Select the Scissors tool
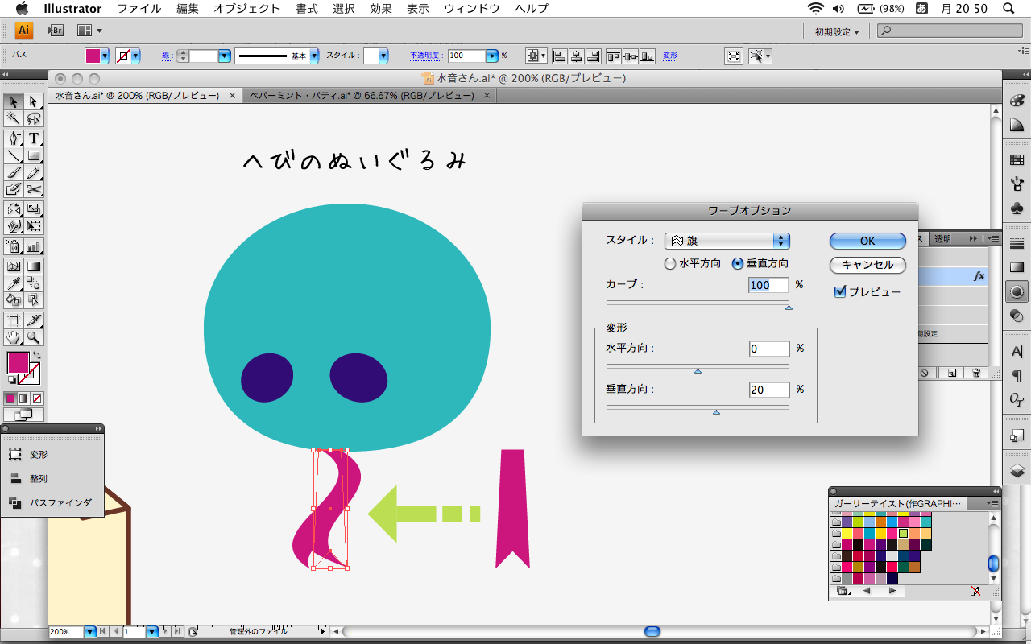Image resolution: width=1031 pixels, height=644 pixels. click(x=34, y=190)
